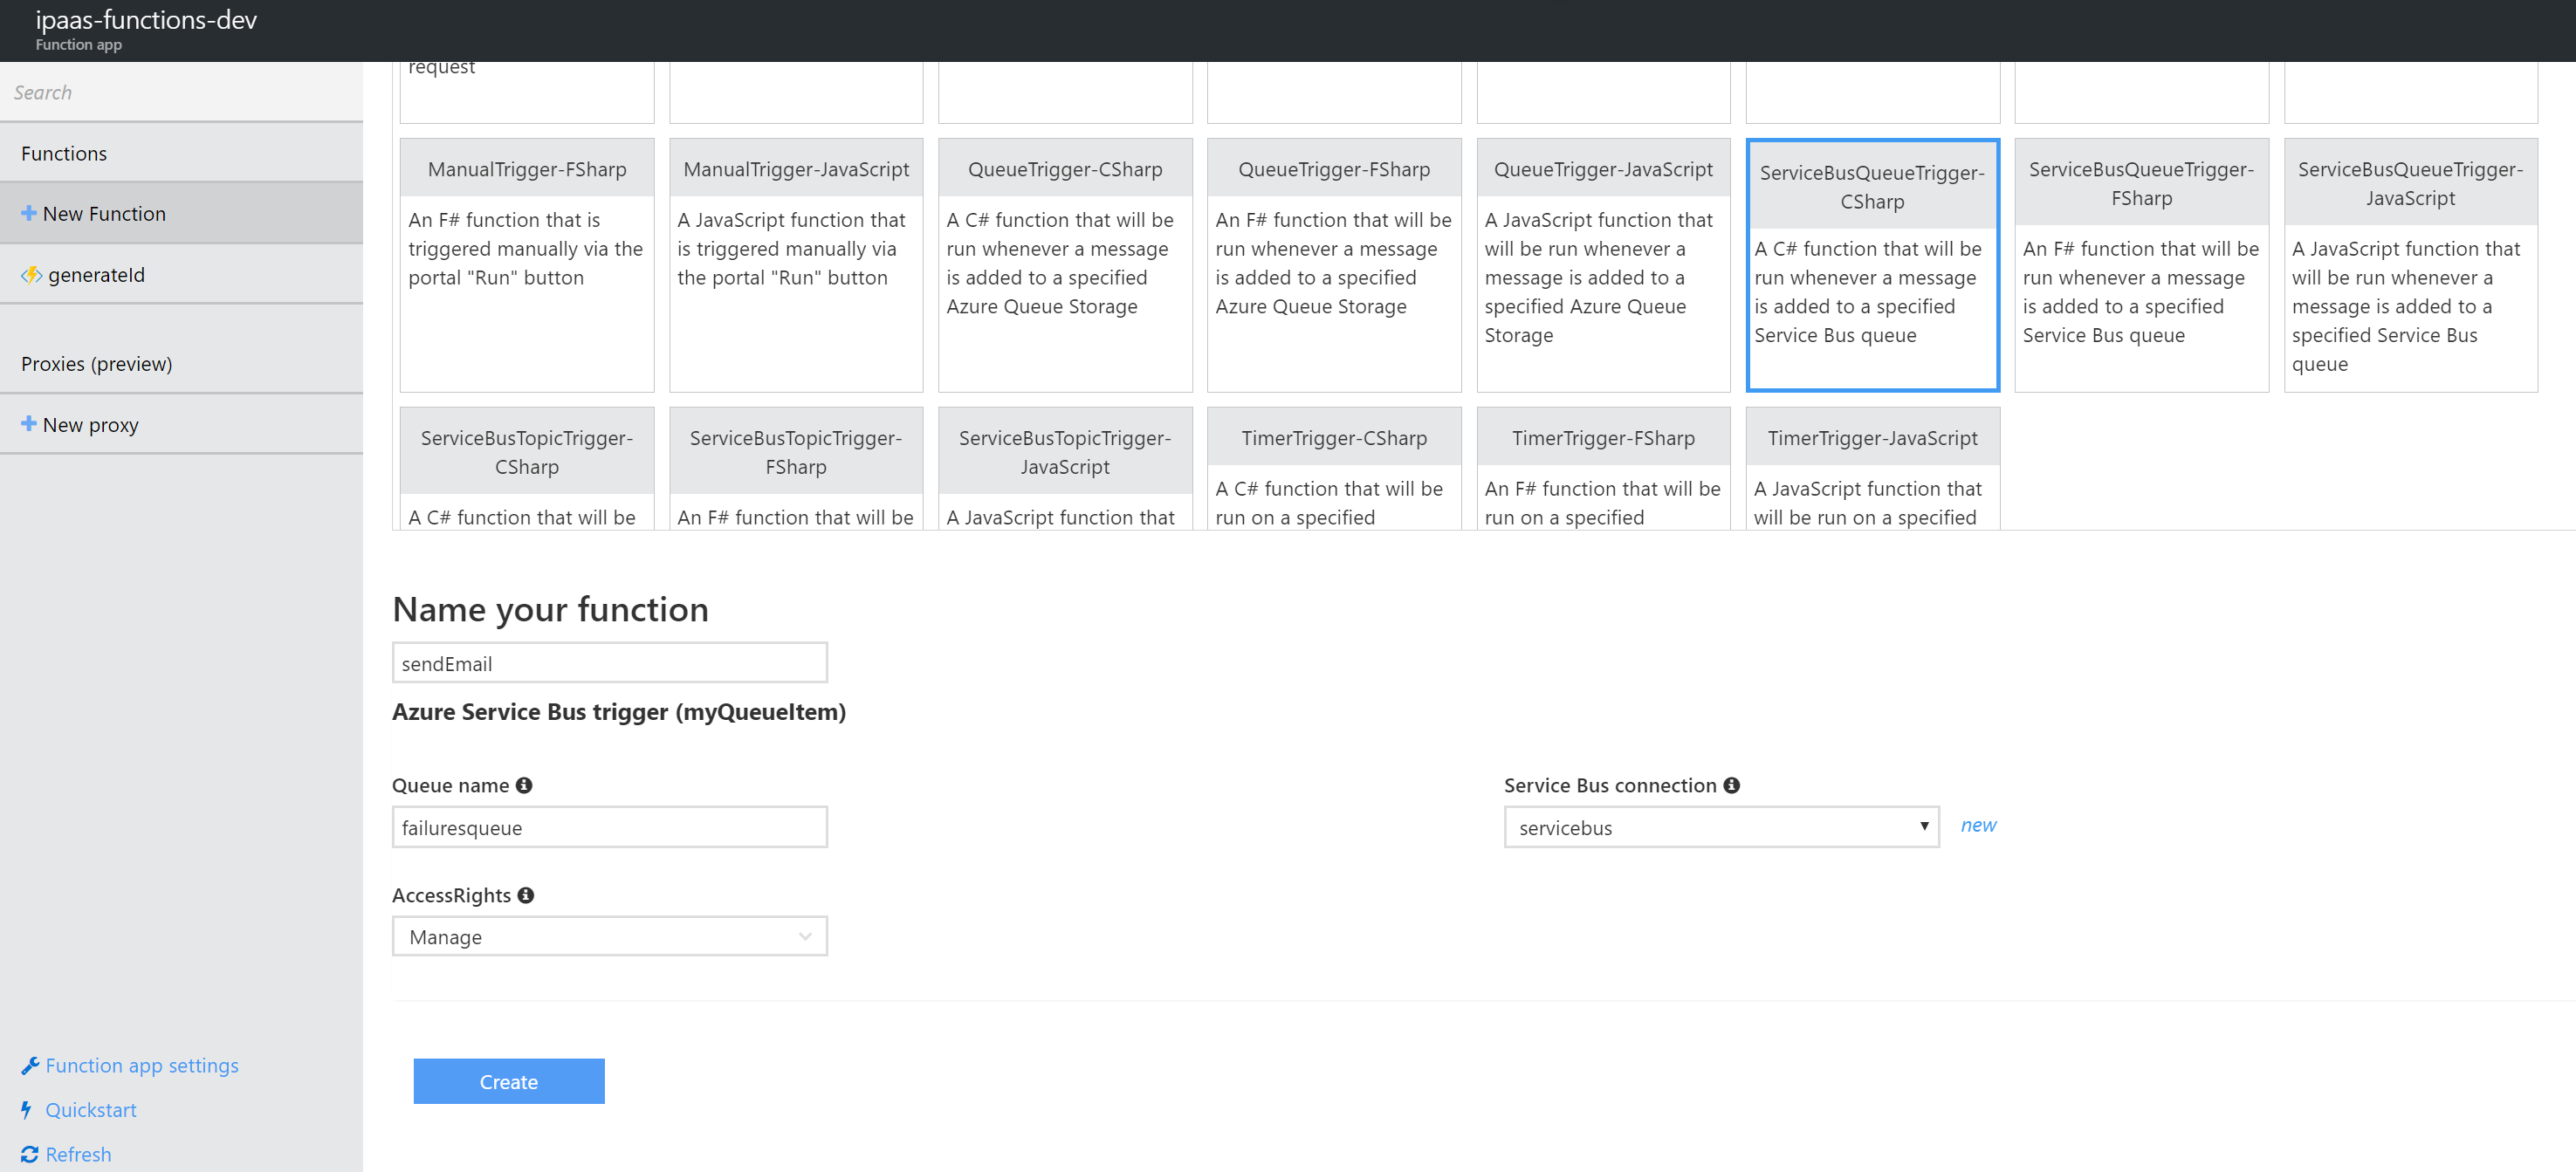Focus the Search box in sidebar
The height and width of the screenshot is (1172, 2576).
coord(180,92)
